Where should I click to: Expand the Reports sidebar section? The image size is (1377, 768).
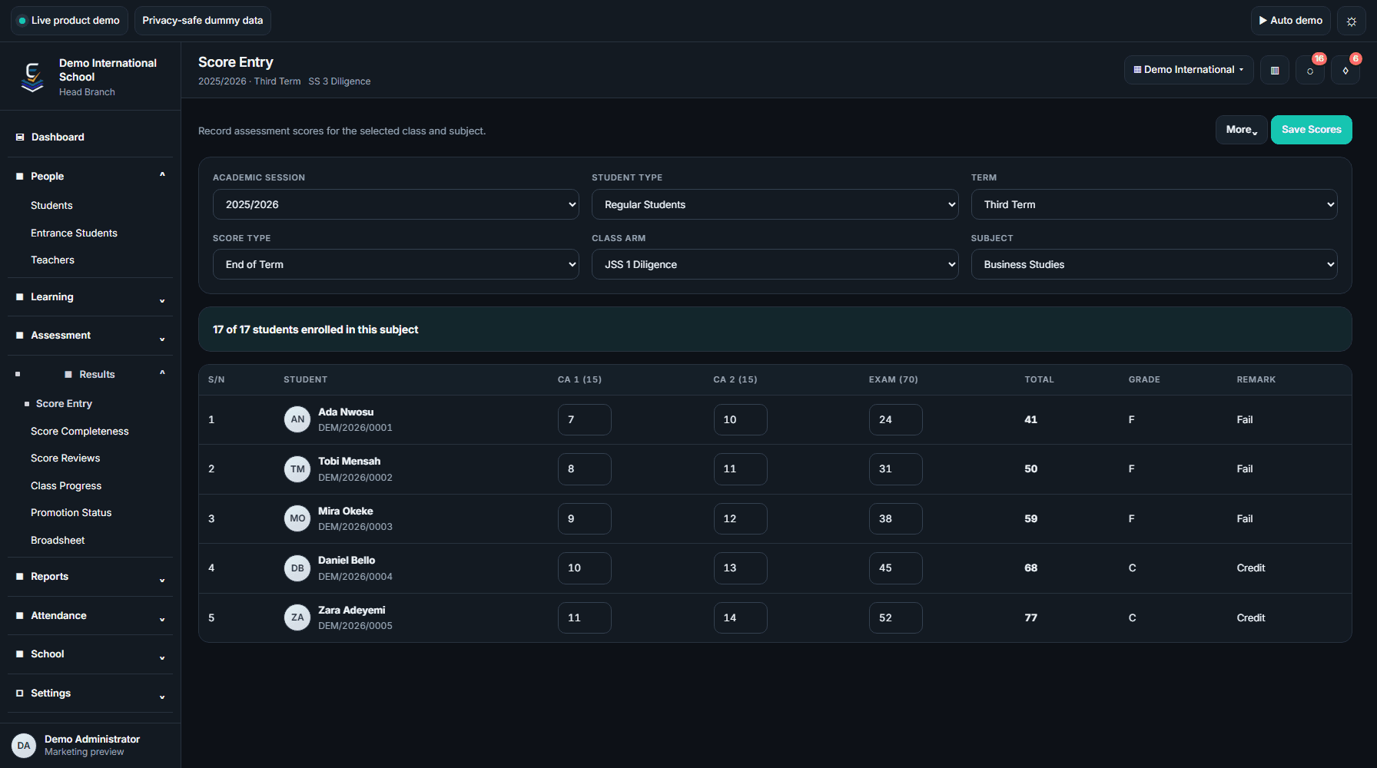coord(90,577)
